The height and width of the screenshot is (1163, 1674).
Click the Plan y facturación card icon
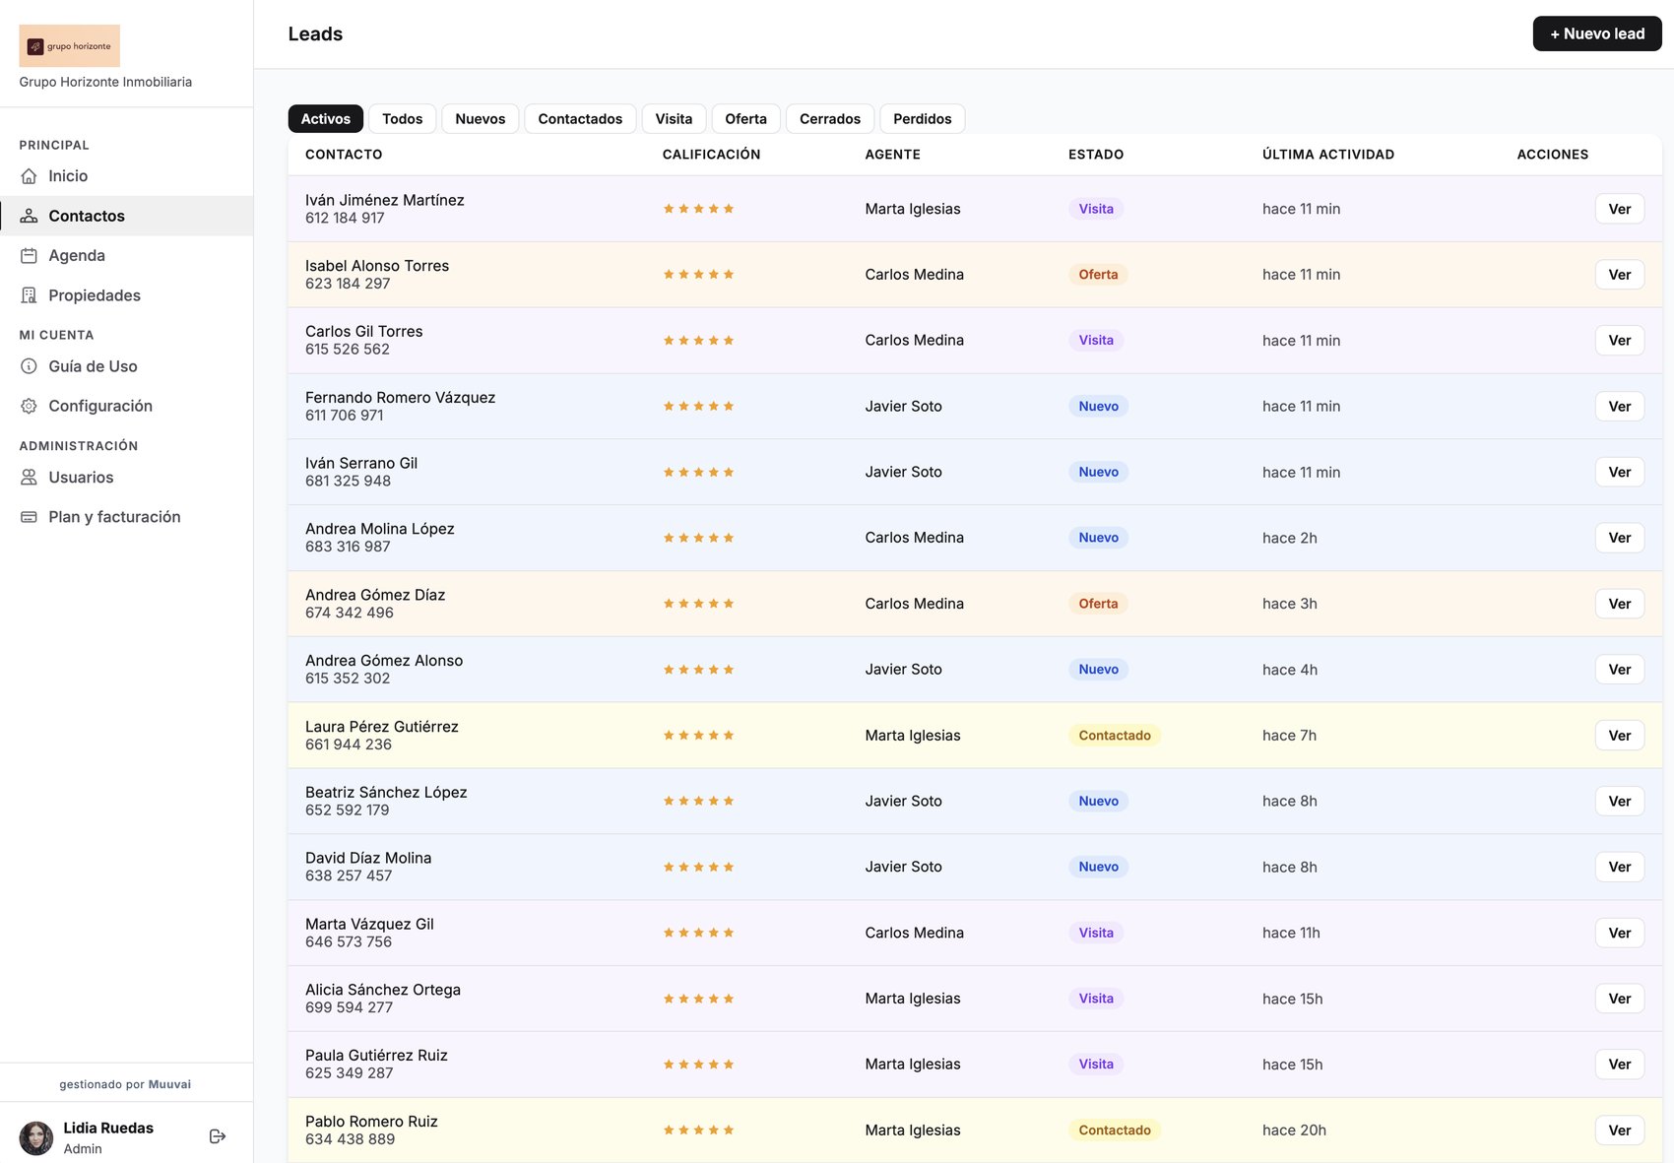pos(30,517)
